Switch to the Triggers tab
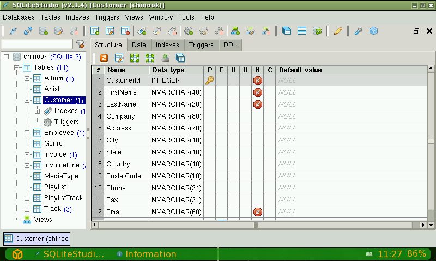Viewport: 436px width, 261px height. 201,45
